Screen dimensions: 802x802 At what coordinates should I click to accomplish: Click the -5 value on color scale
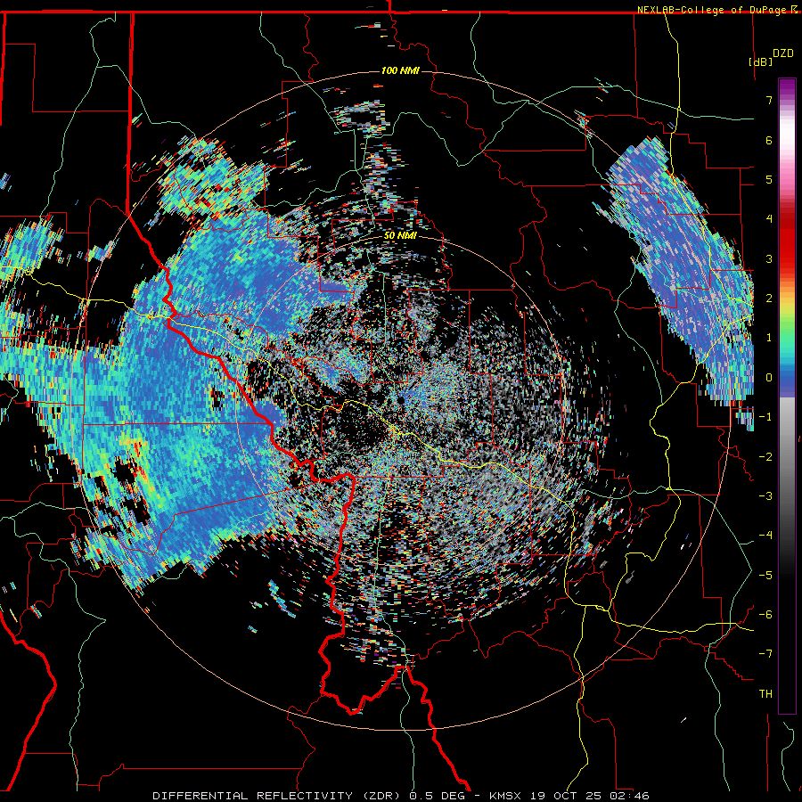pyautogui.click(x=765, y=576)
